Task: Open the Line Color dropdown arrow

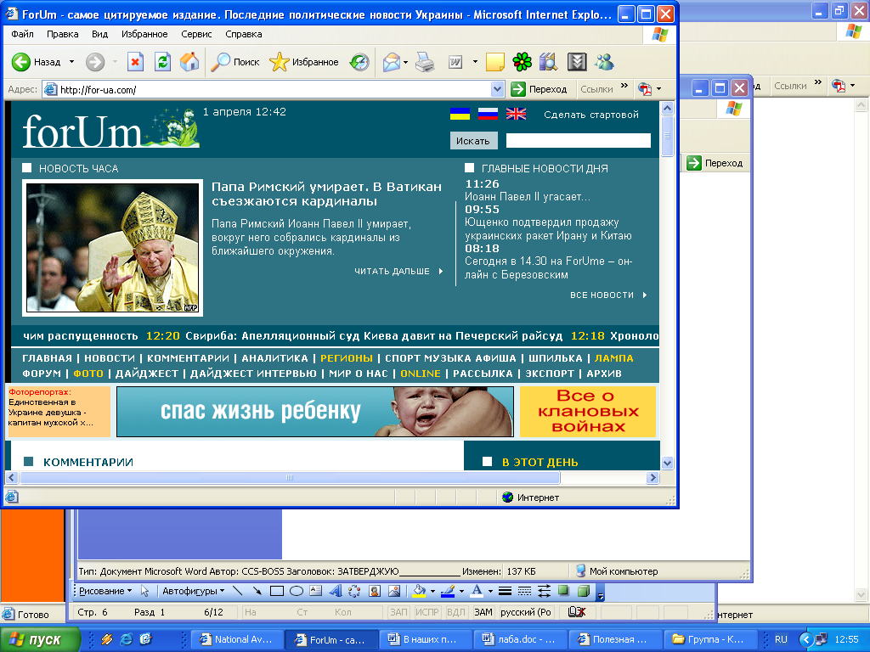Action: (461, 591)
